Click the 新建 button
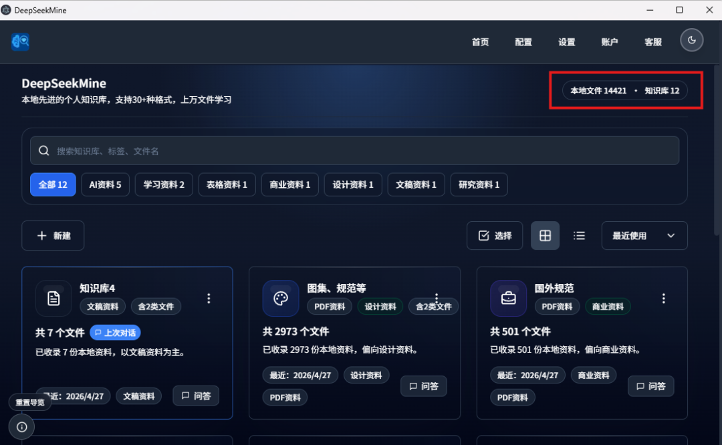 (53, 236)
